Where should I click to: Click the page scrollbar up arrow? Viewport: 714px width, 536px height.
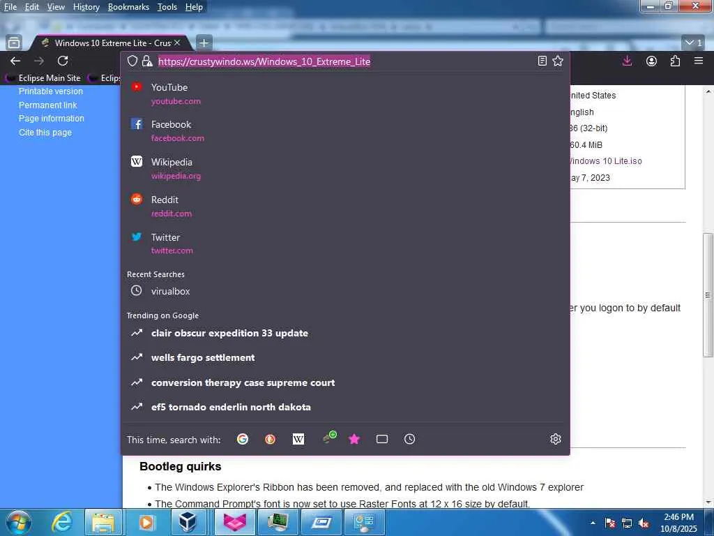(x=708, y=91)
